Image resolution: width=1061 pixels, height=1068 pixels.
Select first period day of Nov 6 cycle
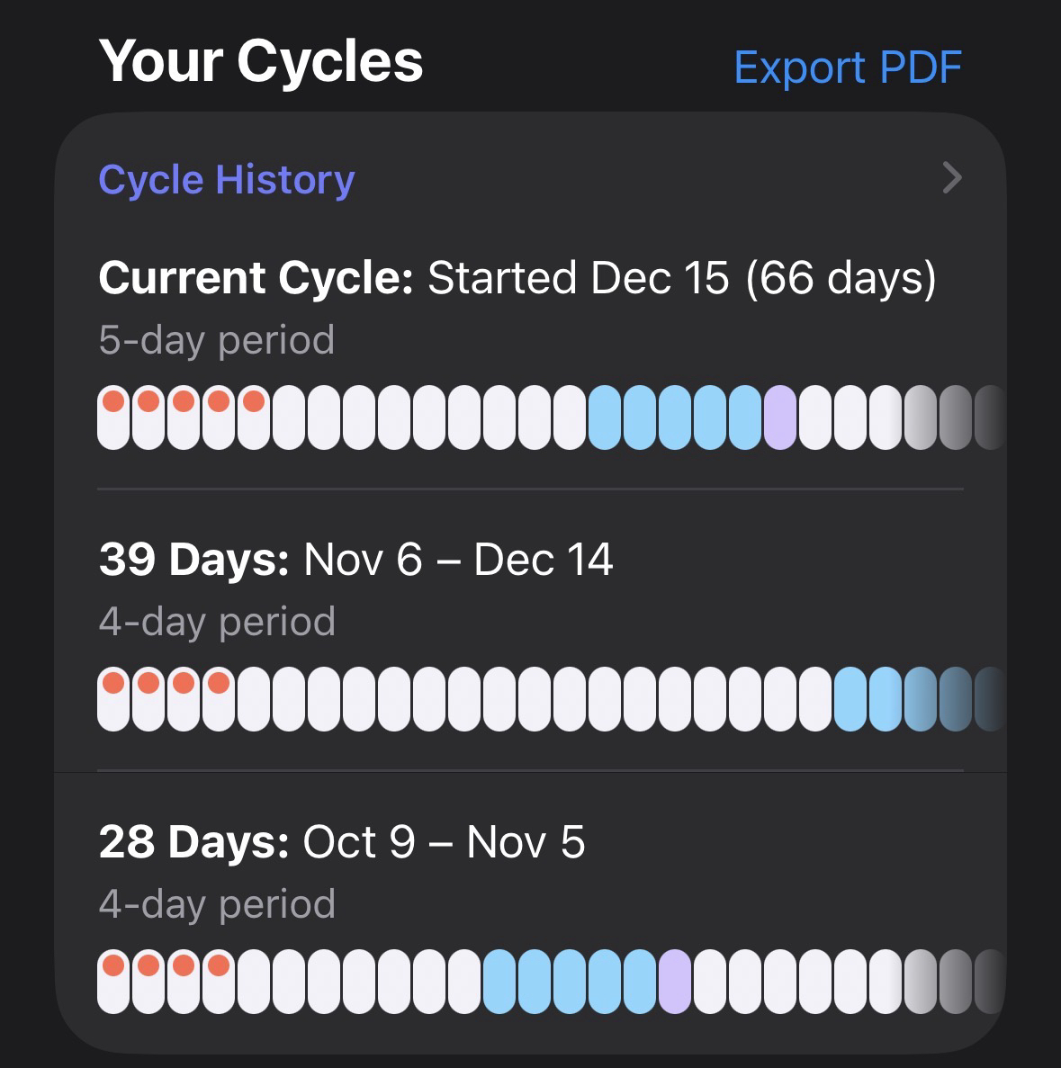coord(113,699)
